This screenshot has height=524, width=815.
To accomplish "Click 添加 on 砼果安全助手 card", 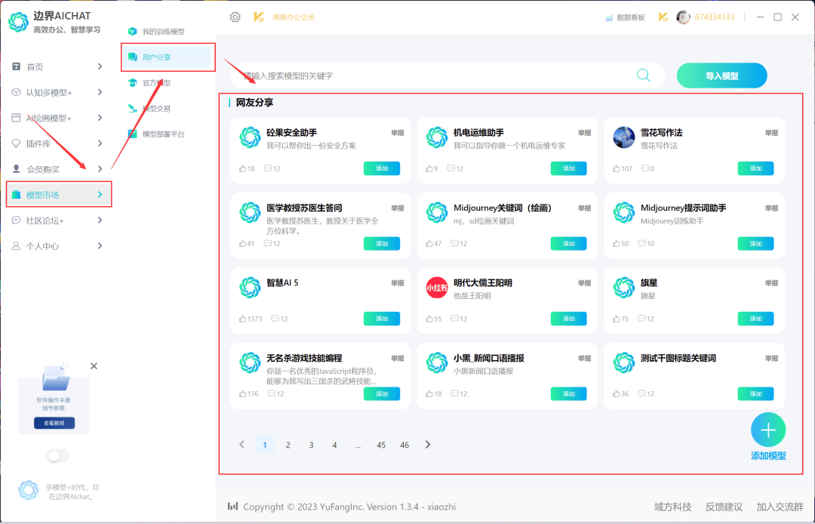I will click(382, 168).
